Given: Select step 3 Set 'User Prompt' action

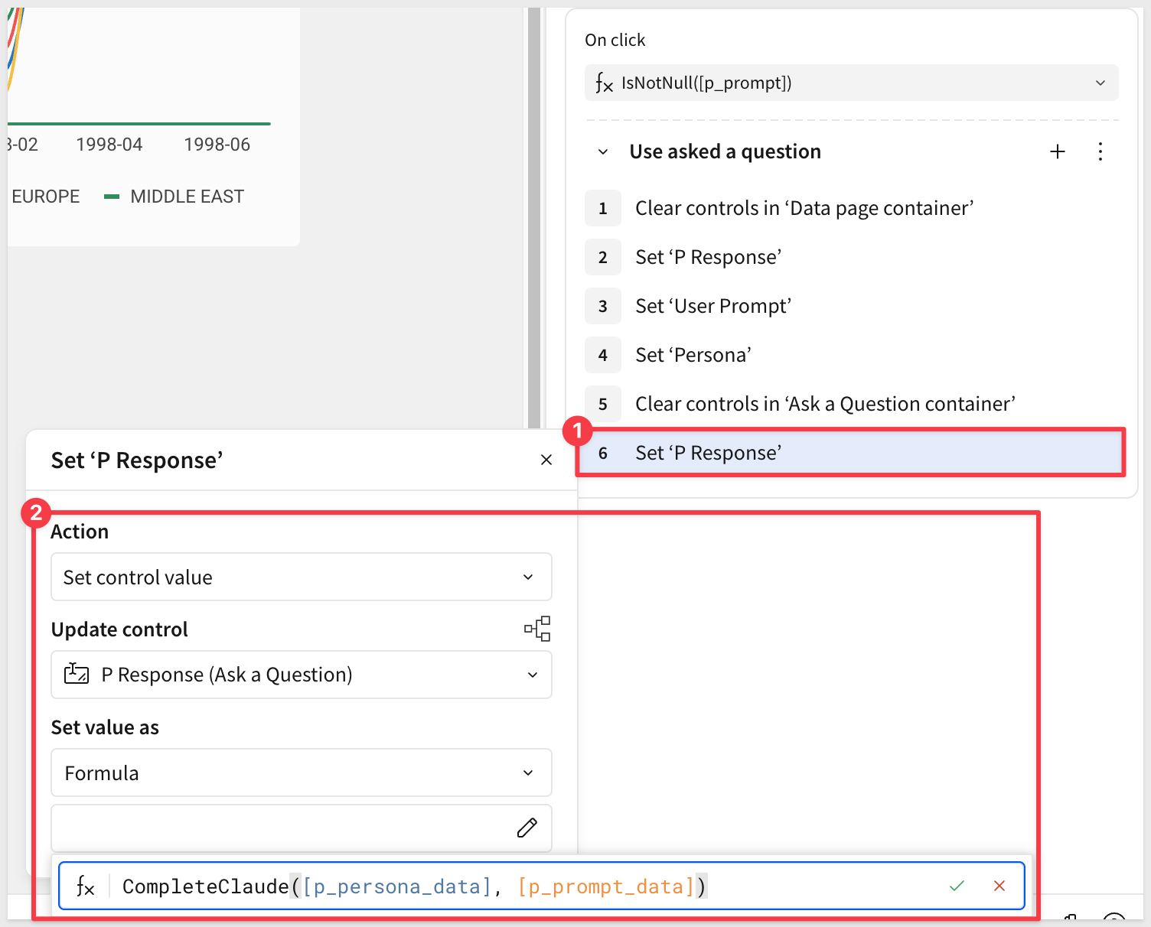Looking at the screenshot, I should (x=712, y=306).
